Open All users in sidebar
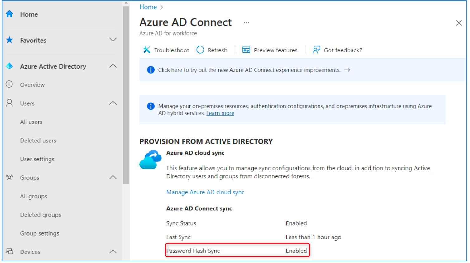 click(x=31, y=122)
